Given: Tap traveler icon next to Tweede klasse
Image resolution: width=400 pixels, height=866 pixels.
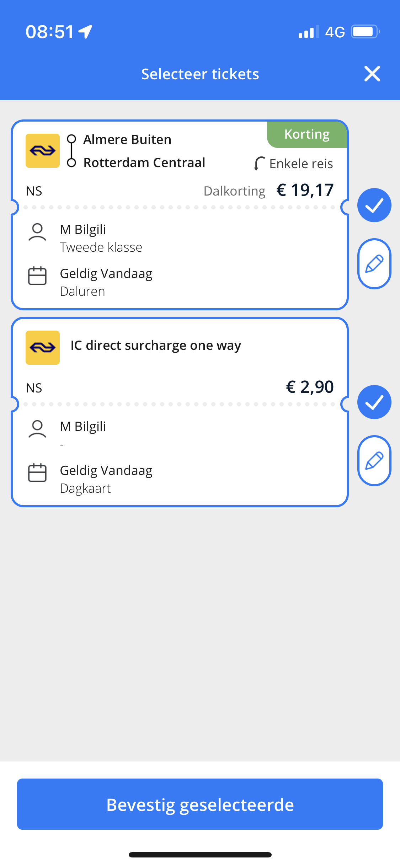Looking at the screenshot, I should click(37, 232).
